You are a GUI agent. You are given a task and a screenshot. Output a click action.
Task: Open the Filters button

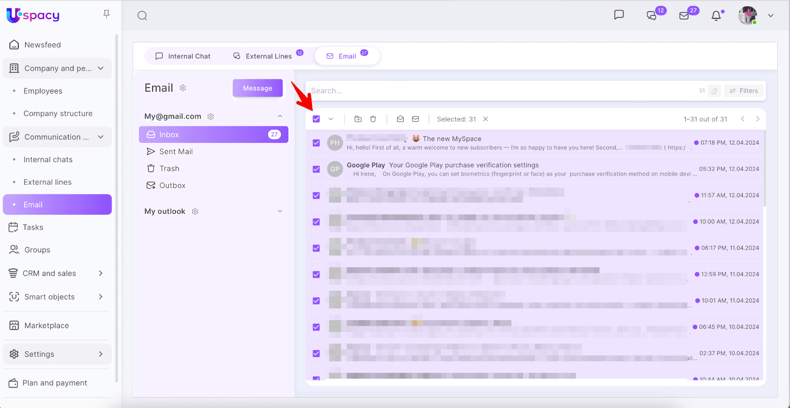(744, 91)
